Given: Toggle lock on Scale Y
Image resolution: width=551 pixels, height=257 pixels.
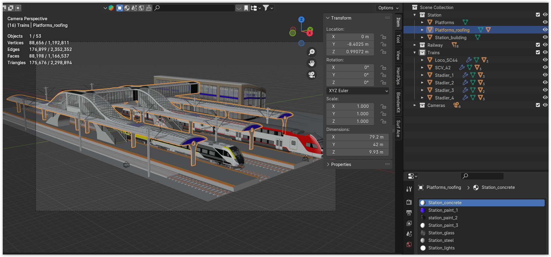Looking at the screenshot, I should 383,114.
